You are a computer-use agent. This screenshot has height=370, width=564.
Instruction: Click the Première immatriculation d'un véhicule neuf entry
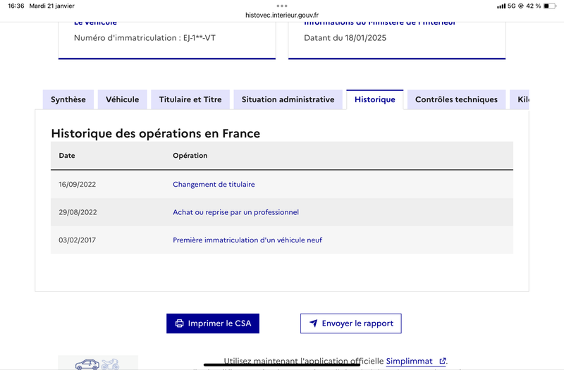[247, 240]
